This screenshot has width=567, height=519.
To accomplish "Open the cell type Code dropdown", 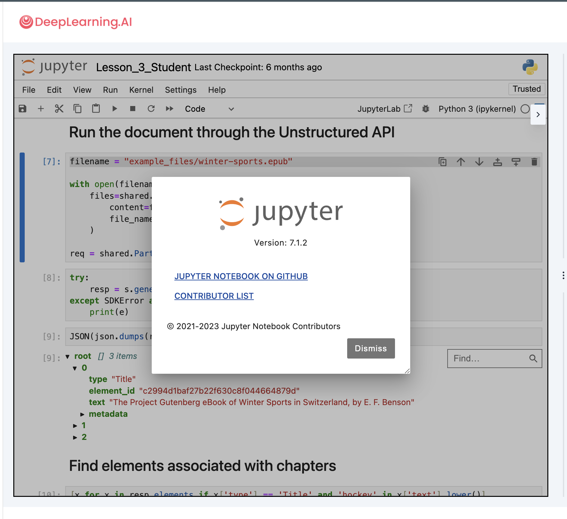I will pos(209,109).
